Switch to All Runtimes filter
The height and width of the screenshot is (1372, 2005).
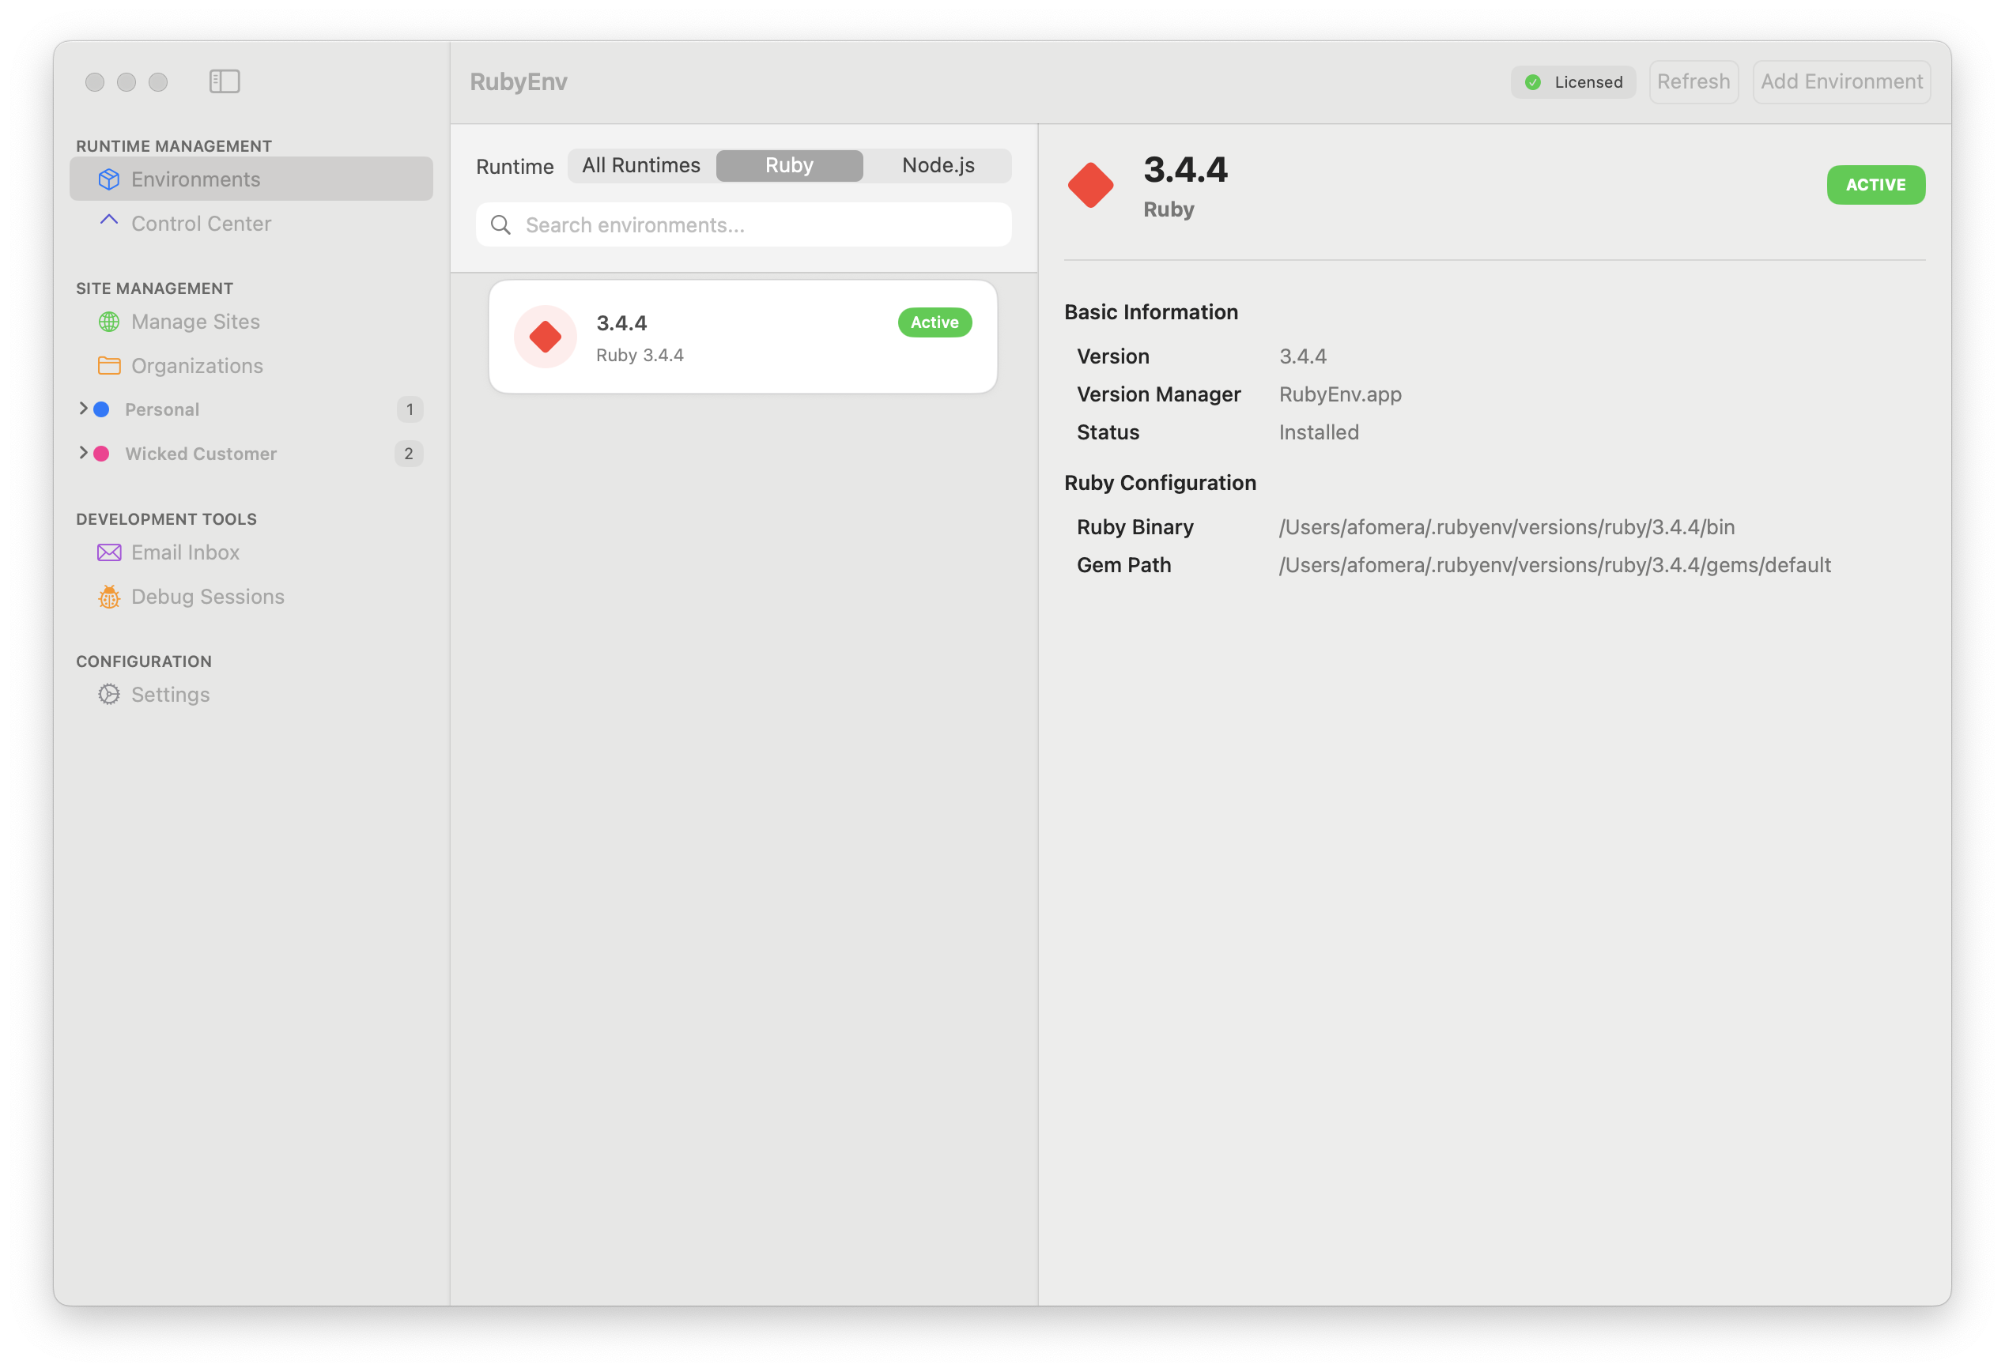coord(641,165)
